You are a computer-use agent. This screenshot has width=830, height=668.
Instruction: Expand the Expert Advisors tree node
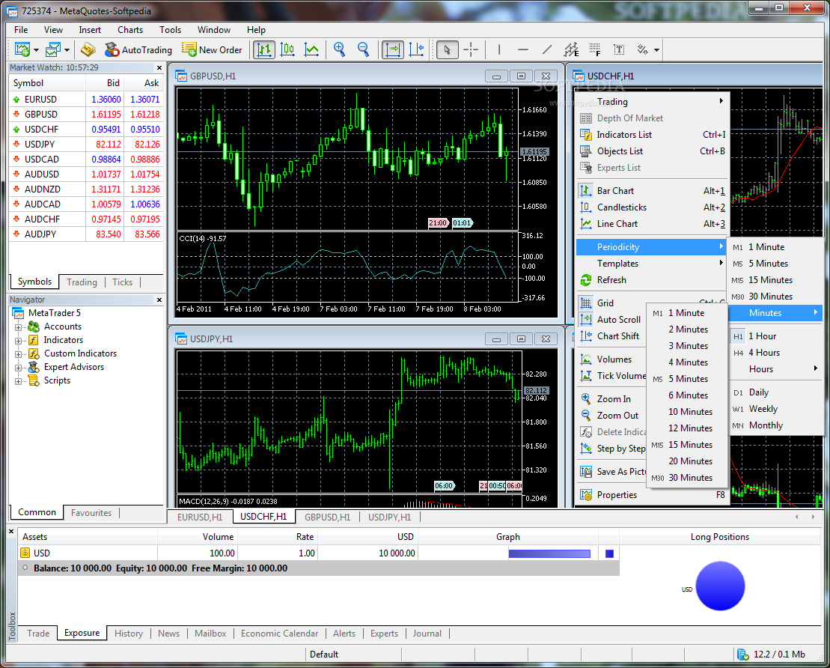18,368
